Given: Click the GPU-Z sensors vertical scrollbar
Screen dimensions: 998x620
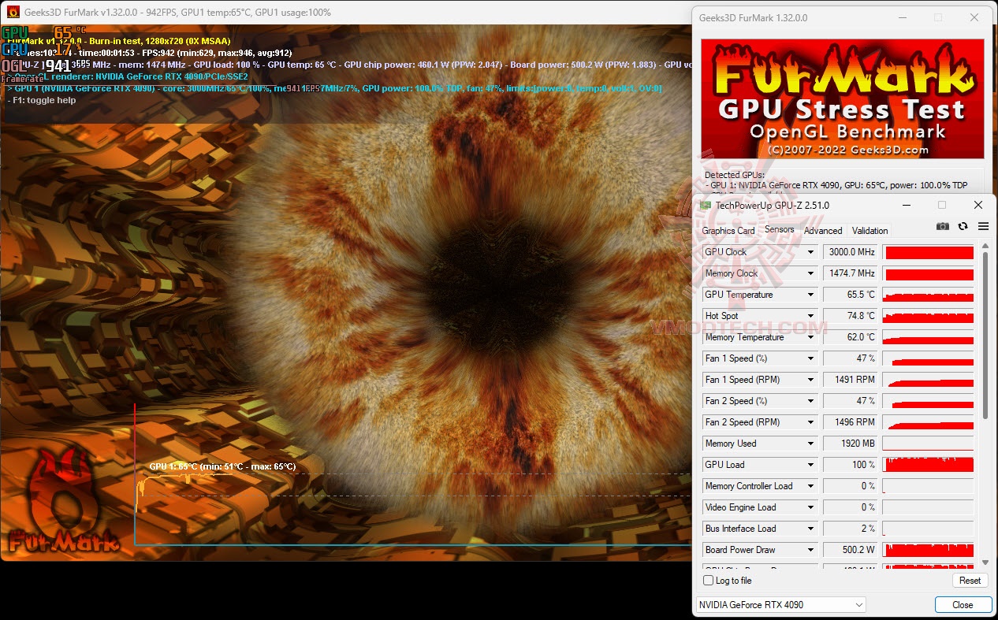Looking at the screenshot, I should click(x=984, y=335).
